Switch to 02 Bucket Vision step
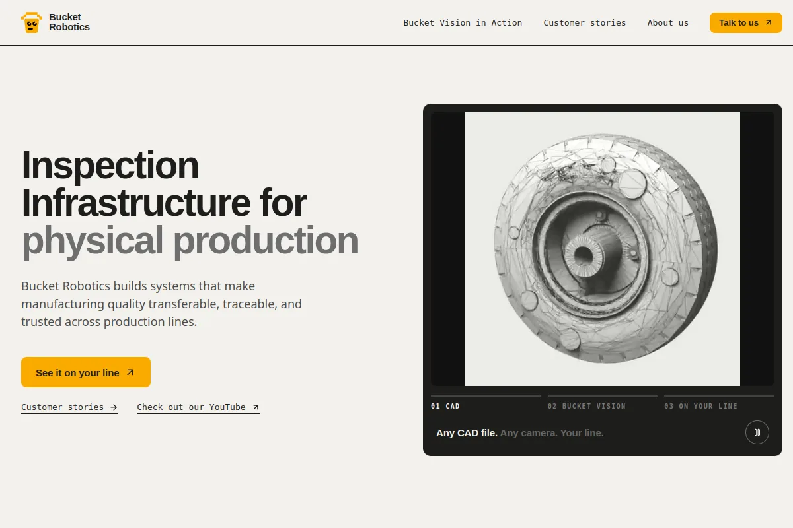Viewport: 793px width, 528px height. tap(603, 403)
